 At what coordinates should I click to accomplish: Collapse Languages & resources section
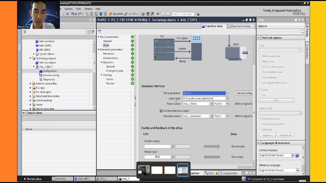pos(259,143)
